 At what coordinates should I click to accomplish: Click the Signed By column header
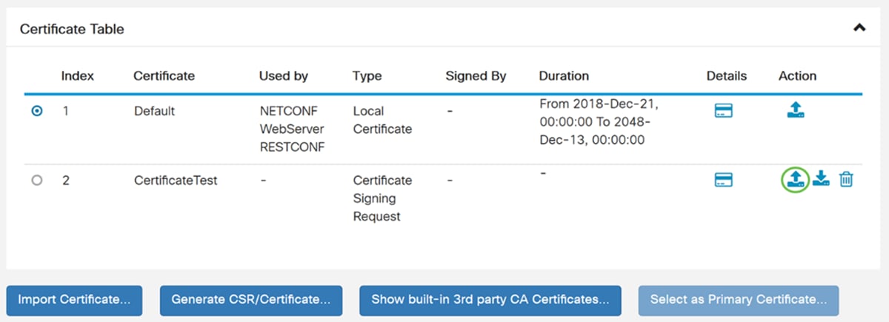[x=476, y=76]
